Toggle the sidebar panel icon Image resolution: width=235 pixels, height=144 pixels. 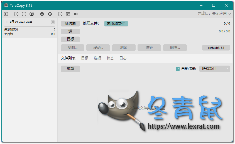pyautogui.click(x=6, y=14)
